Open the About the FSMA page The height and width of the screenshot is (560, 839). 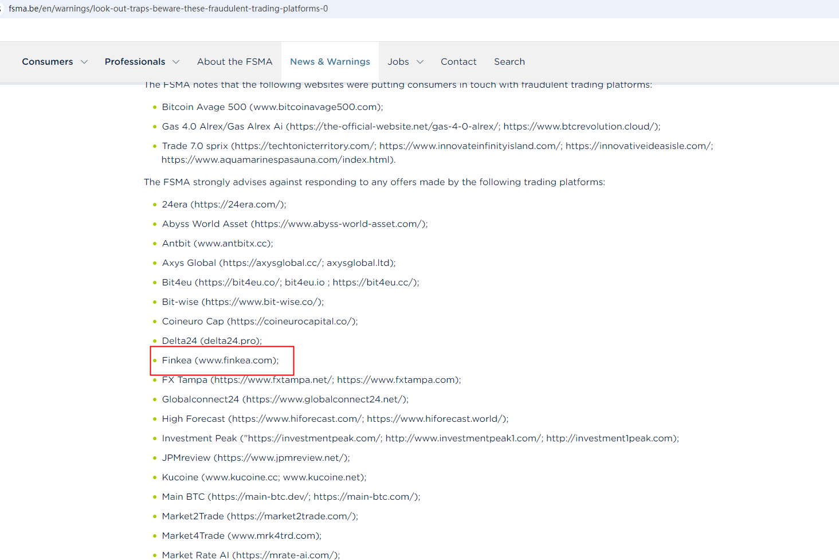[234, 62]
